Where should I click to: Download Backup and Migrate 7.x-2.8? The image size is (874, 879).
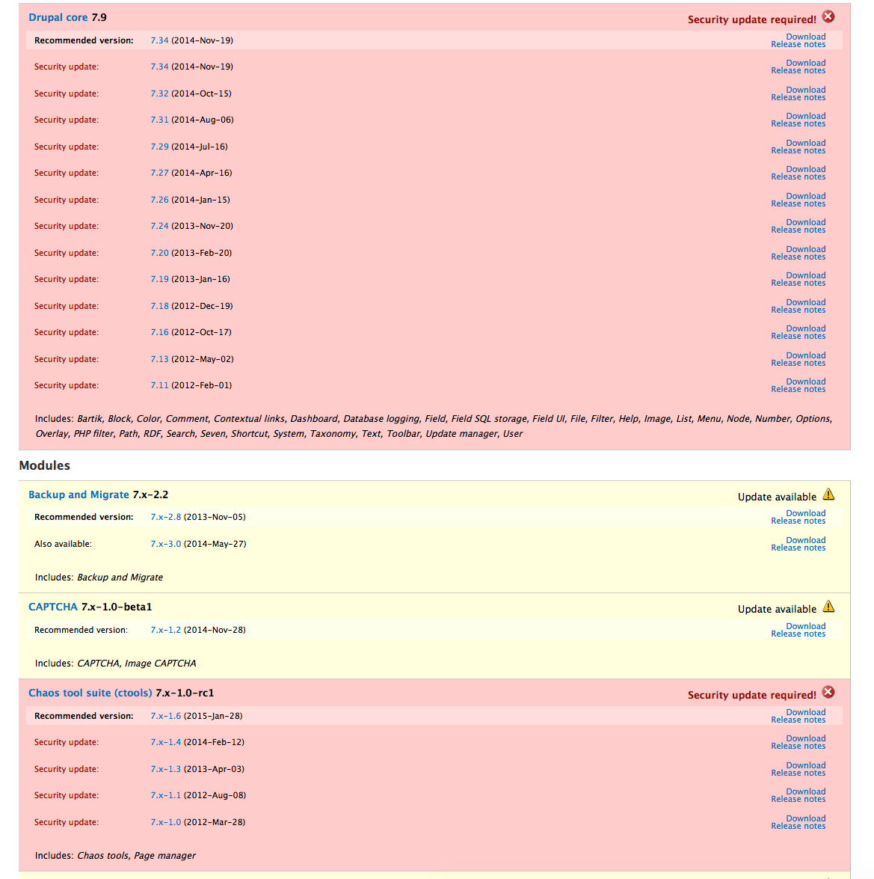click(806, 513)
